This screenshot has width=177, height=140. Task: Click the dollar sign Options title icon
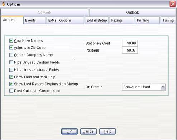[4, 4]
